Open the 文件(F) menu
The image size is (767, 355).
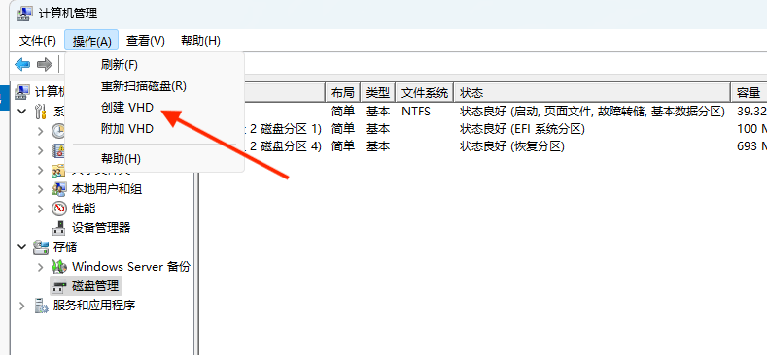(38, 41)
